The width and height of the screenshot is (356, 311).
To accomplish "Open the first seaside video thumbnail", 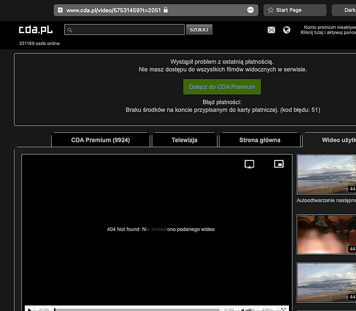I will pyautogui.click(x=326, y=174).
